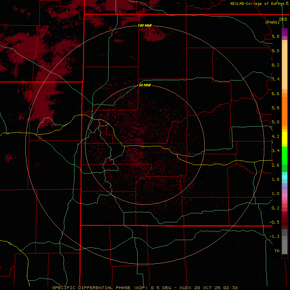290x290 pixels.
Task: Click the 8.2 legend value
Action: [x=275, y=65]
